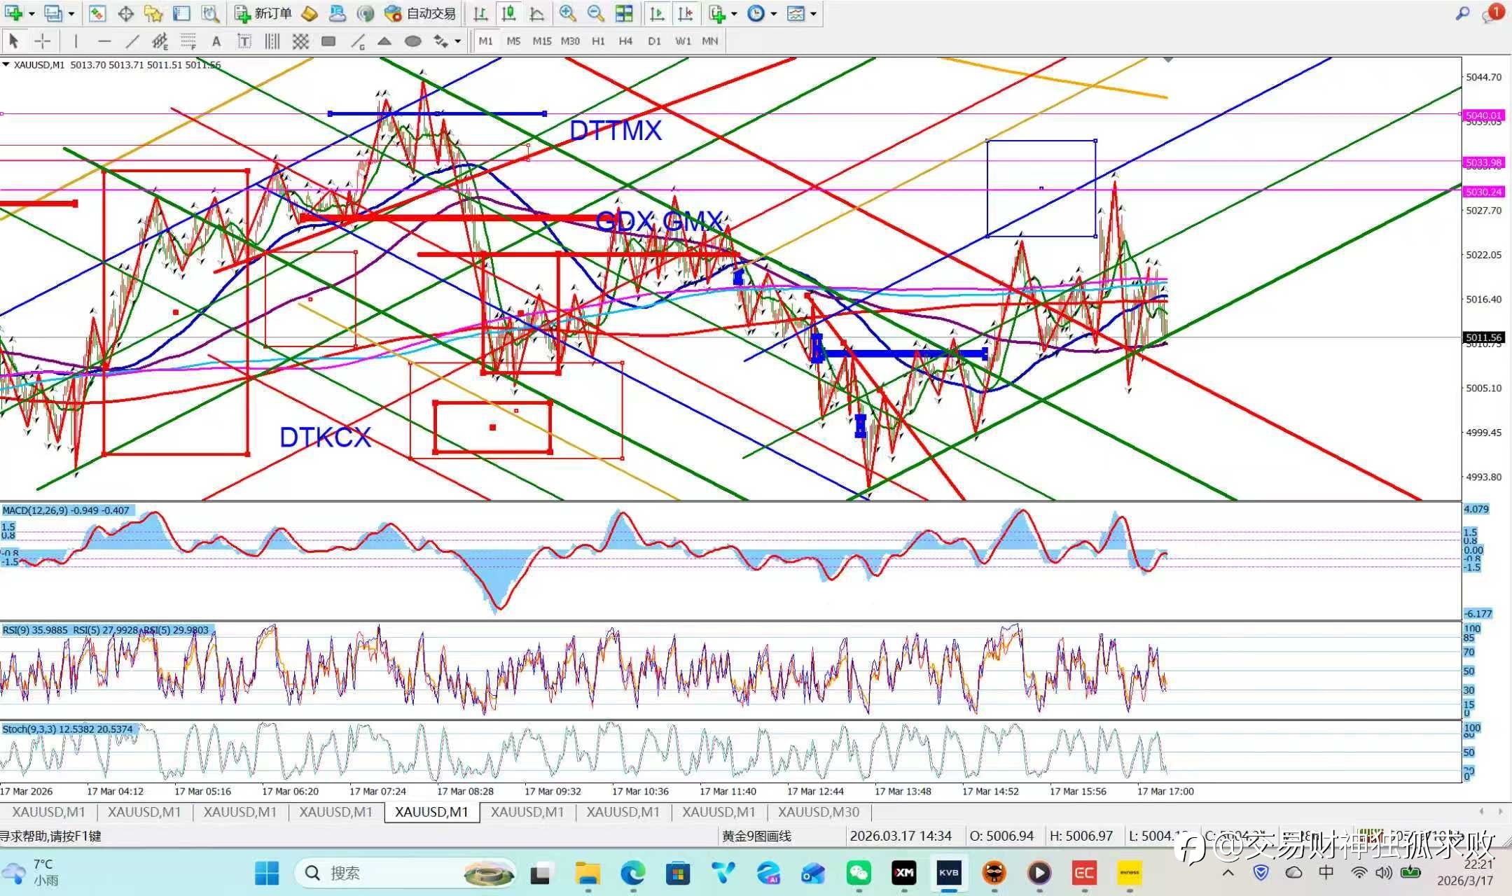The image size is (1512, 896).
Task: Select the trendline drawing tool
Action: click(x=132, y=41)
